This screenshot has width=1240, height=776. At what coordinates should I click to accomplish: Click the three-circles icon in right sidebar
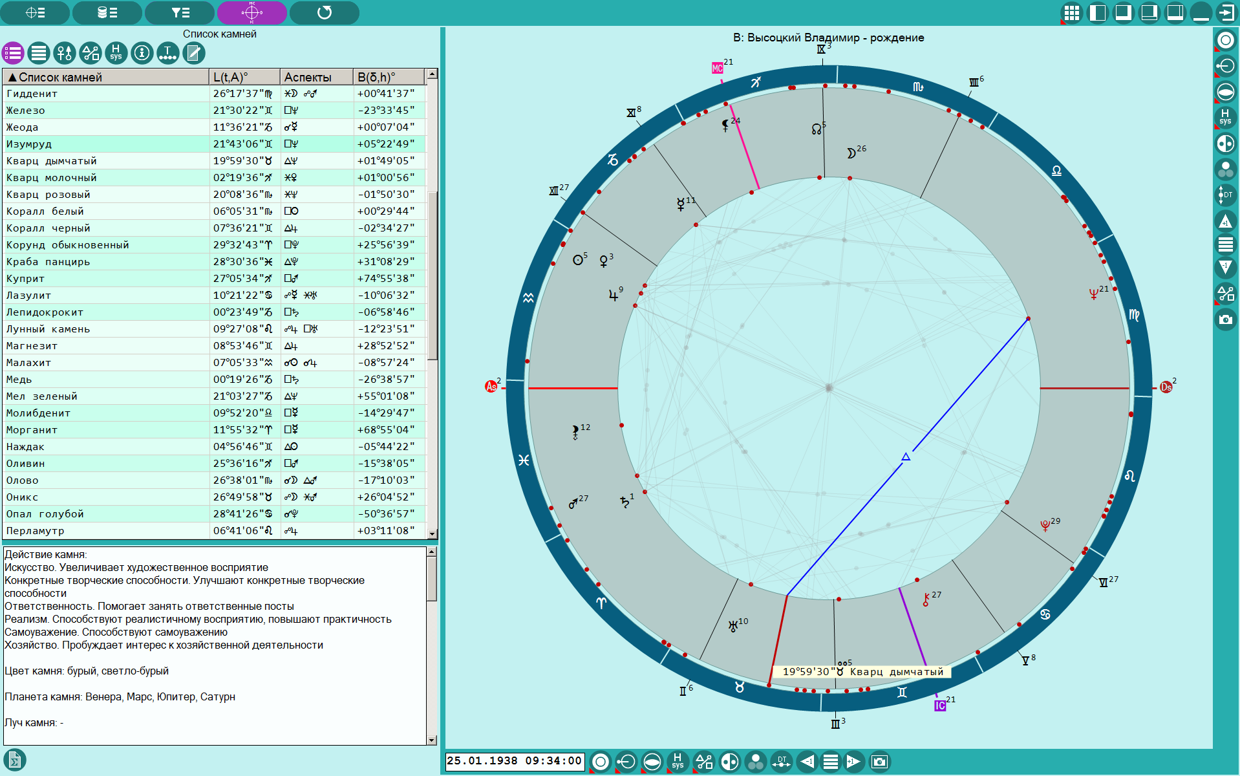point(1225,169)
